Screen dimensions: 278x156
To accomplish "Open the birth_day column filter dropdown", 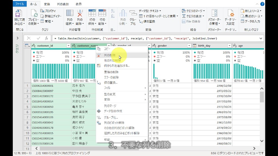I will [229, 46].
